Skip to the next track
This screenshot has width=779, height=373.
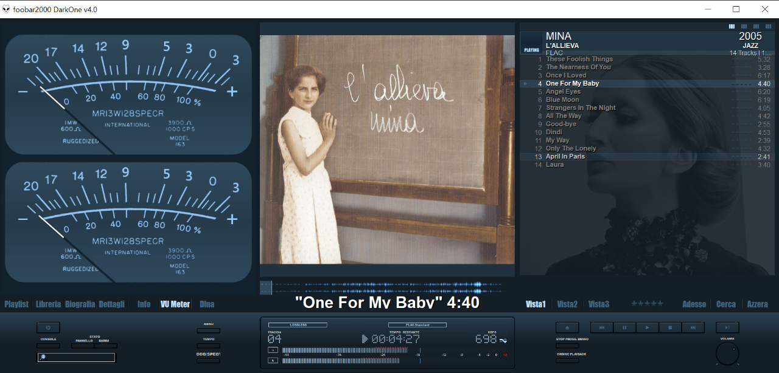(x=693, y=327)
